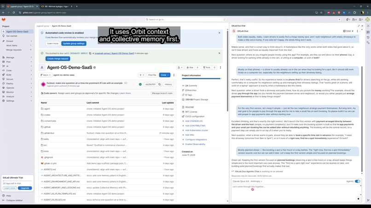371x208 pixels.
Task: Copy the commit SHA 6b386f5f
Action: [x=159, y=84]
